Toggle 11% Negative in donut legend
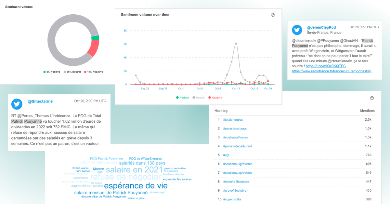This screenshot has width=390, height=204. pyautogui.click(x=93, y=72)
